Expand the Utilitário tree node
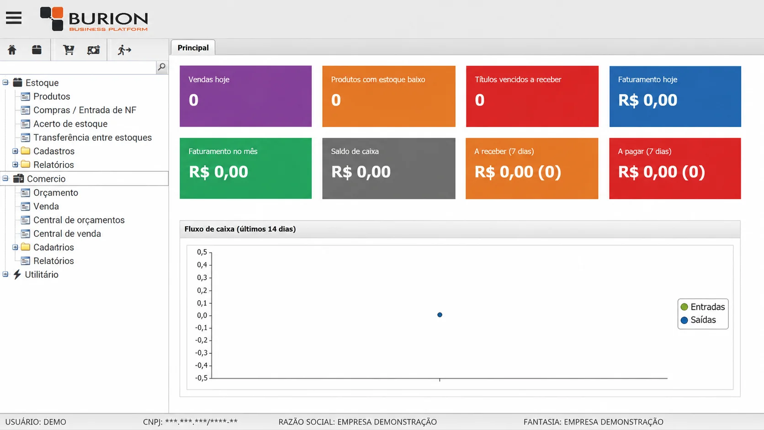764x430 pixels. (x=5, y=275)
